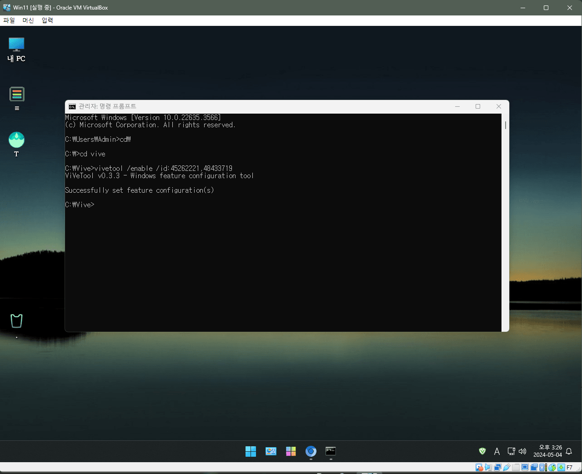Minimize the Command Prompt window
The width and height of the screenshot is (582, 474).
(x=457, y=106)
